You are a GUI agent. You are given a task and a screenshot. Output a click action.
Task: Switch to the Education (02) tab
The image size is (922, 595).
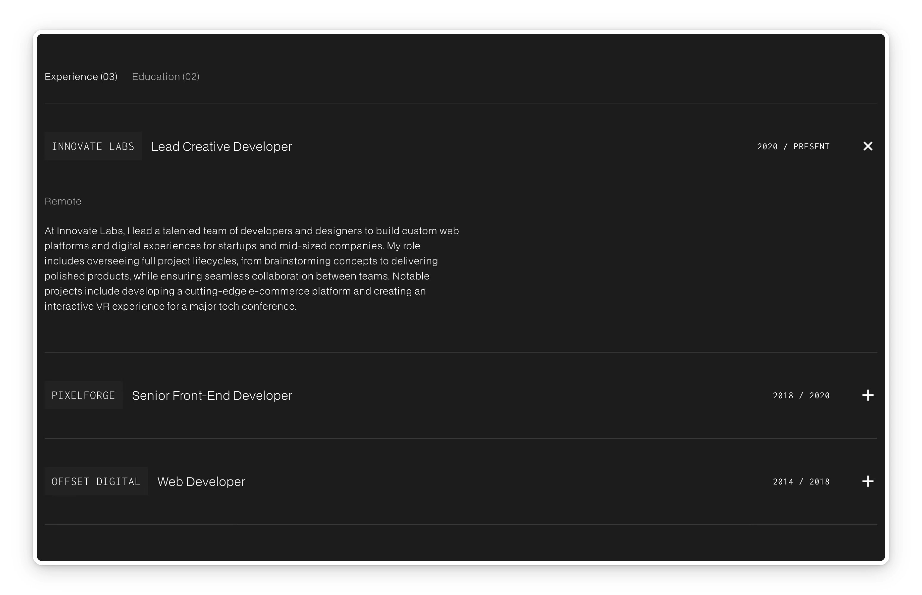click(166, 76)
